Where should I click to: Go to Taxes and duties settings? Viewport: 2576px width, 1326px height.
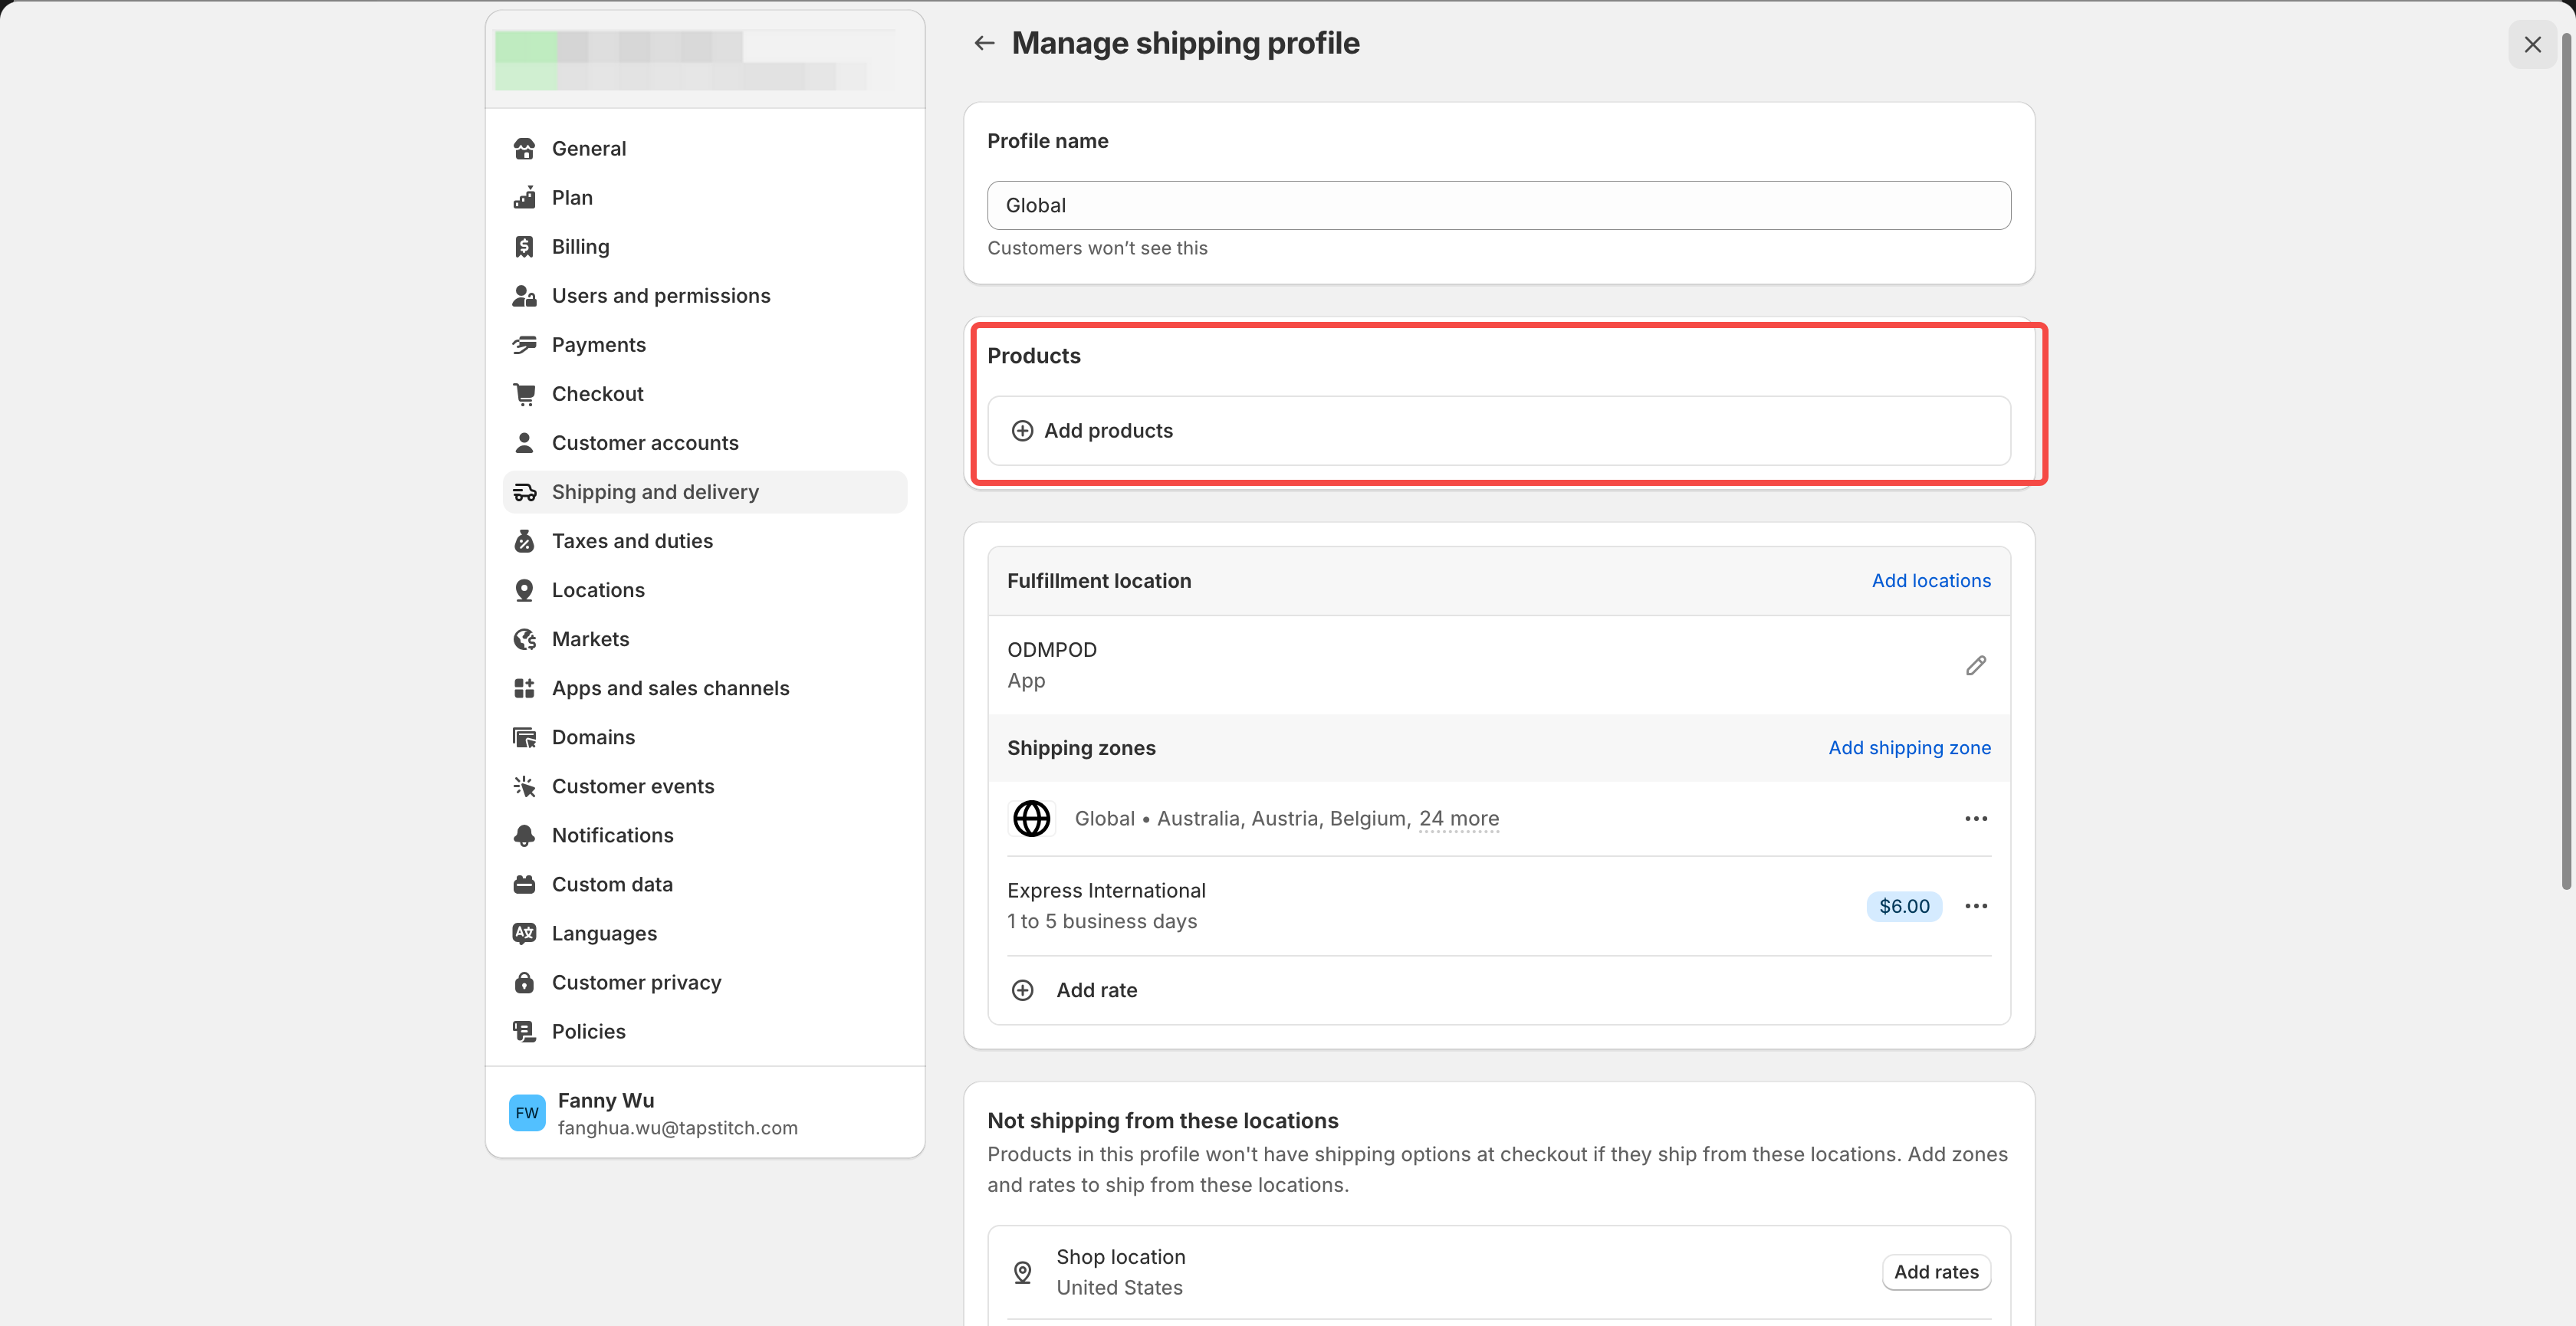point(632,541)
